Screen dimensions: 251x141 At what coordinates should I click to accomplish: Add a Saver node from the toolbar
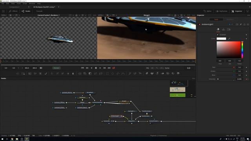coord(23,74)
